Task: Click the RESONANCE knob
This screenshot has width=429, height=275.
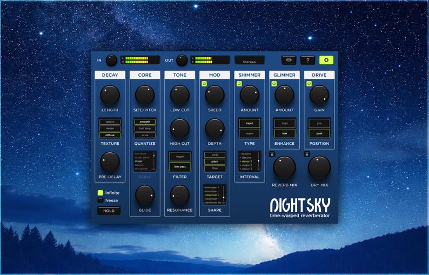Action: (x=180, y=195)
